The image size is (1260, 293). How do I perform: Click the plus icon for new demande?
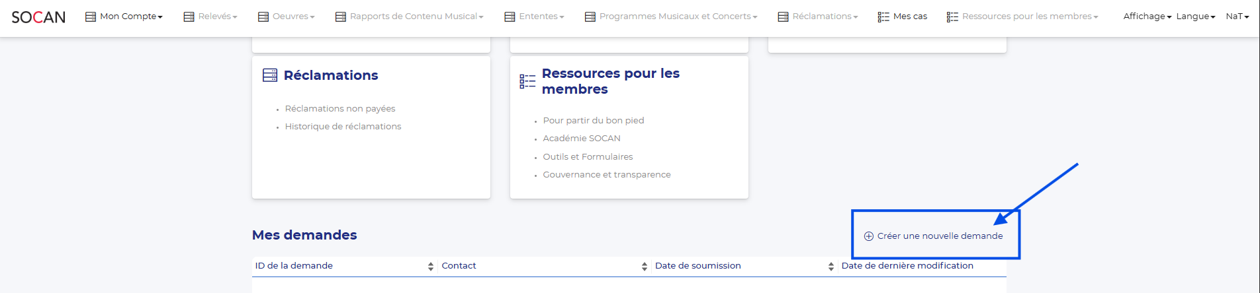point(869,236)
